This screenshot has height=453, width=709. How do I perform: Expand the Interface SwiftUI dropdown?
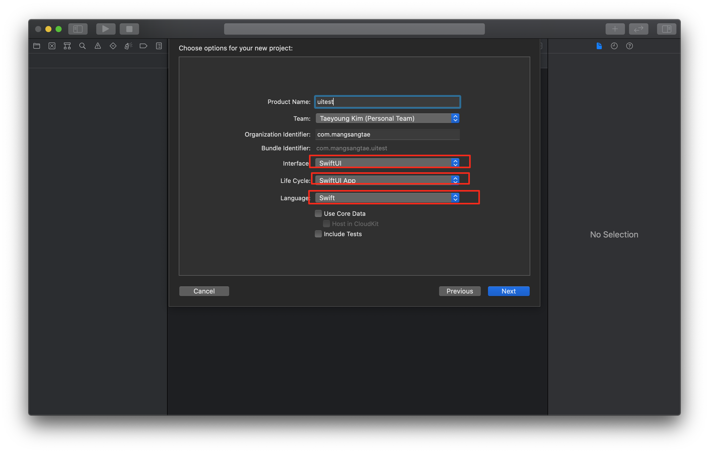click(387, 163)
